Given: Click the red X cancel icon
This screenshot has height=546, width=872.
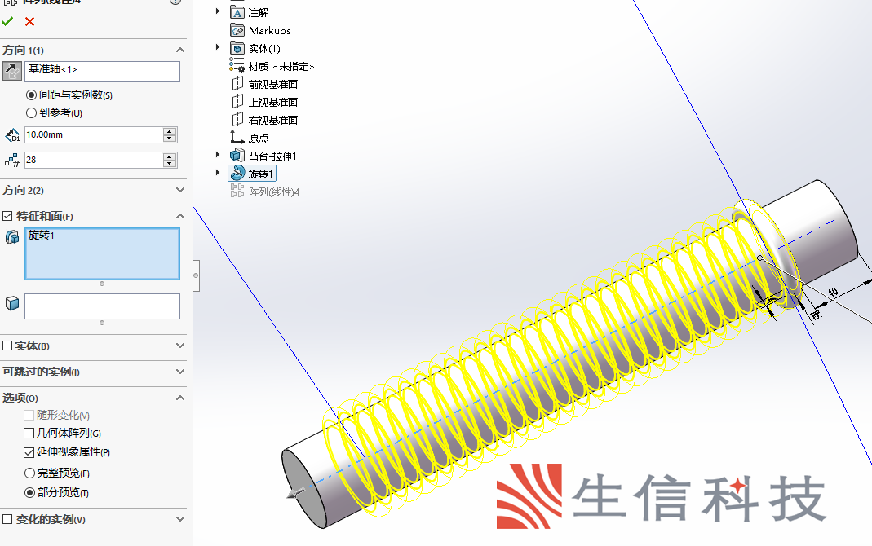Looking at the screenshot, I should [30, 22].
